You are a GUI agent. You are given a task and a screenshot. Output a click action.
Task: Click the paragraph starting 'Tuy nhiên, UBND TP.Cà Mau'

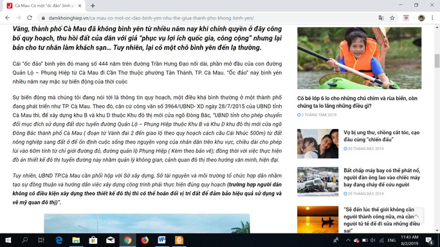tap(147, 189)
